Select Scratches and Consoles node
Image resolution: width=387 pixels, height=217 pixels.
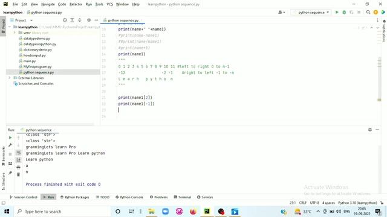click(x=36, y=84)
